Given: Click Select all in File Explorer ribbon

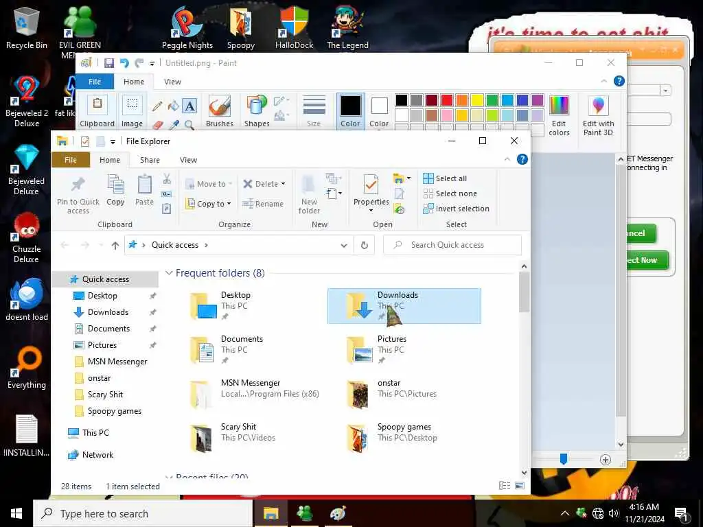Looking at the screenshot, I should point(445,178).
